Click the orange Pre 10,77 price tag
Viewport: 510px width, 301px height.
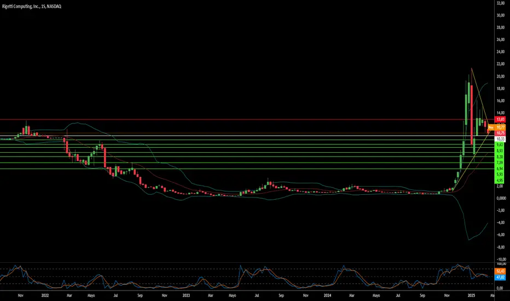[497, 127]
